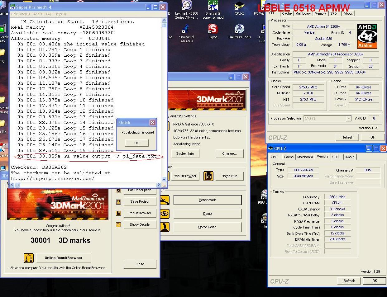Click the joystick icon beside Game Demo
Image resolution: width=387 pixels, height=297 pixels.
click(165, 227)
